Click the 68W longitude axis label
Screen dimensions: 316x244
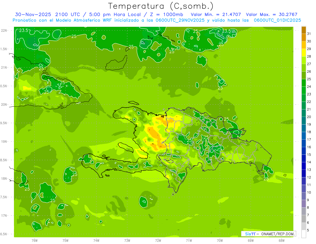(x=281, y=240)
